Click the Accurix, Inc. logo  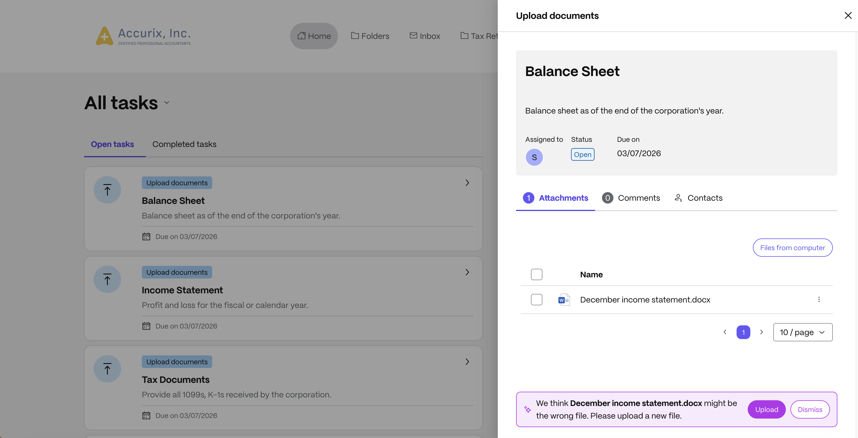coord(143,36)
